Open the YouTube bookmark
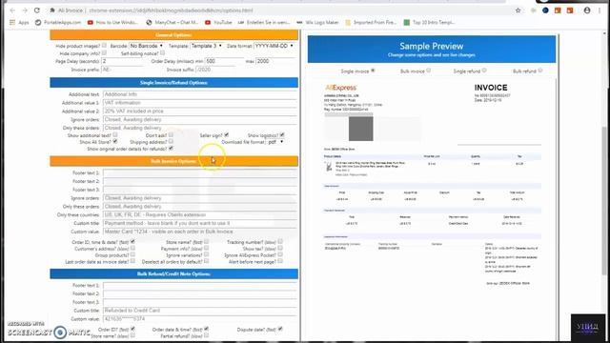 [x=218, y=23]
